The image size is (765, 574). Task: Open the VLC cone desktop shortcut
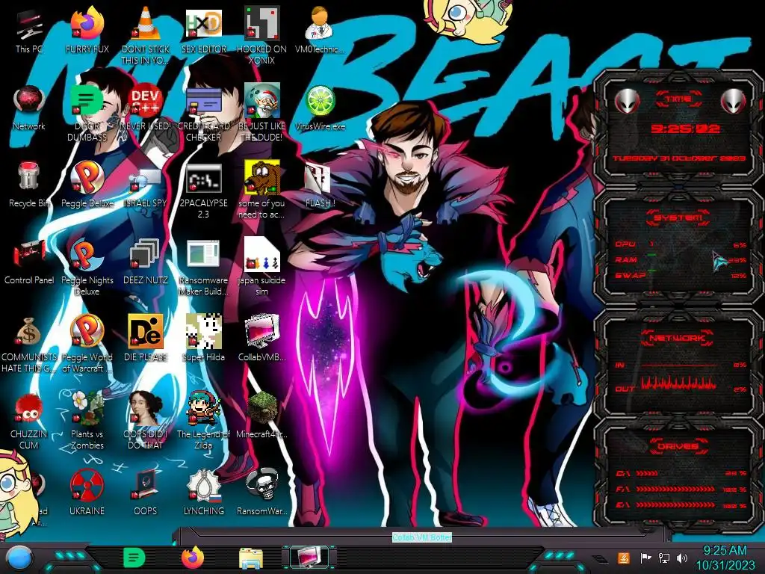(146, 25)
